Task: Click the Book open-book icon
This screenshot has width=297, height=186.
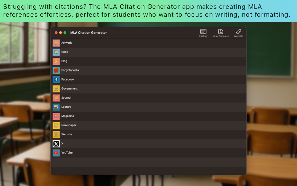Action: (56, 52)
